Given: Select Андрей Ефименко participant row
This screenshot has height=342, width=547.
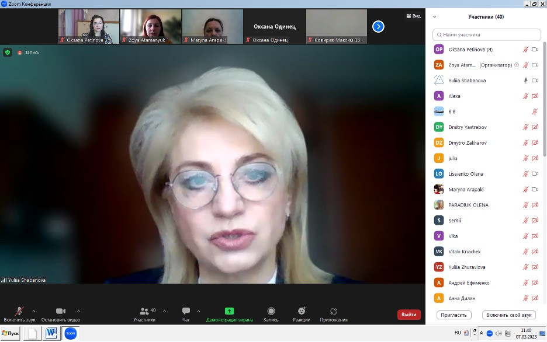Looking at the screenshot, I should coord(487,283).
